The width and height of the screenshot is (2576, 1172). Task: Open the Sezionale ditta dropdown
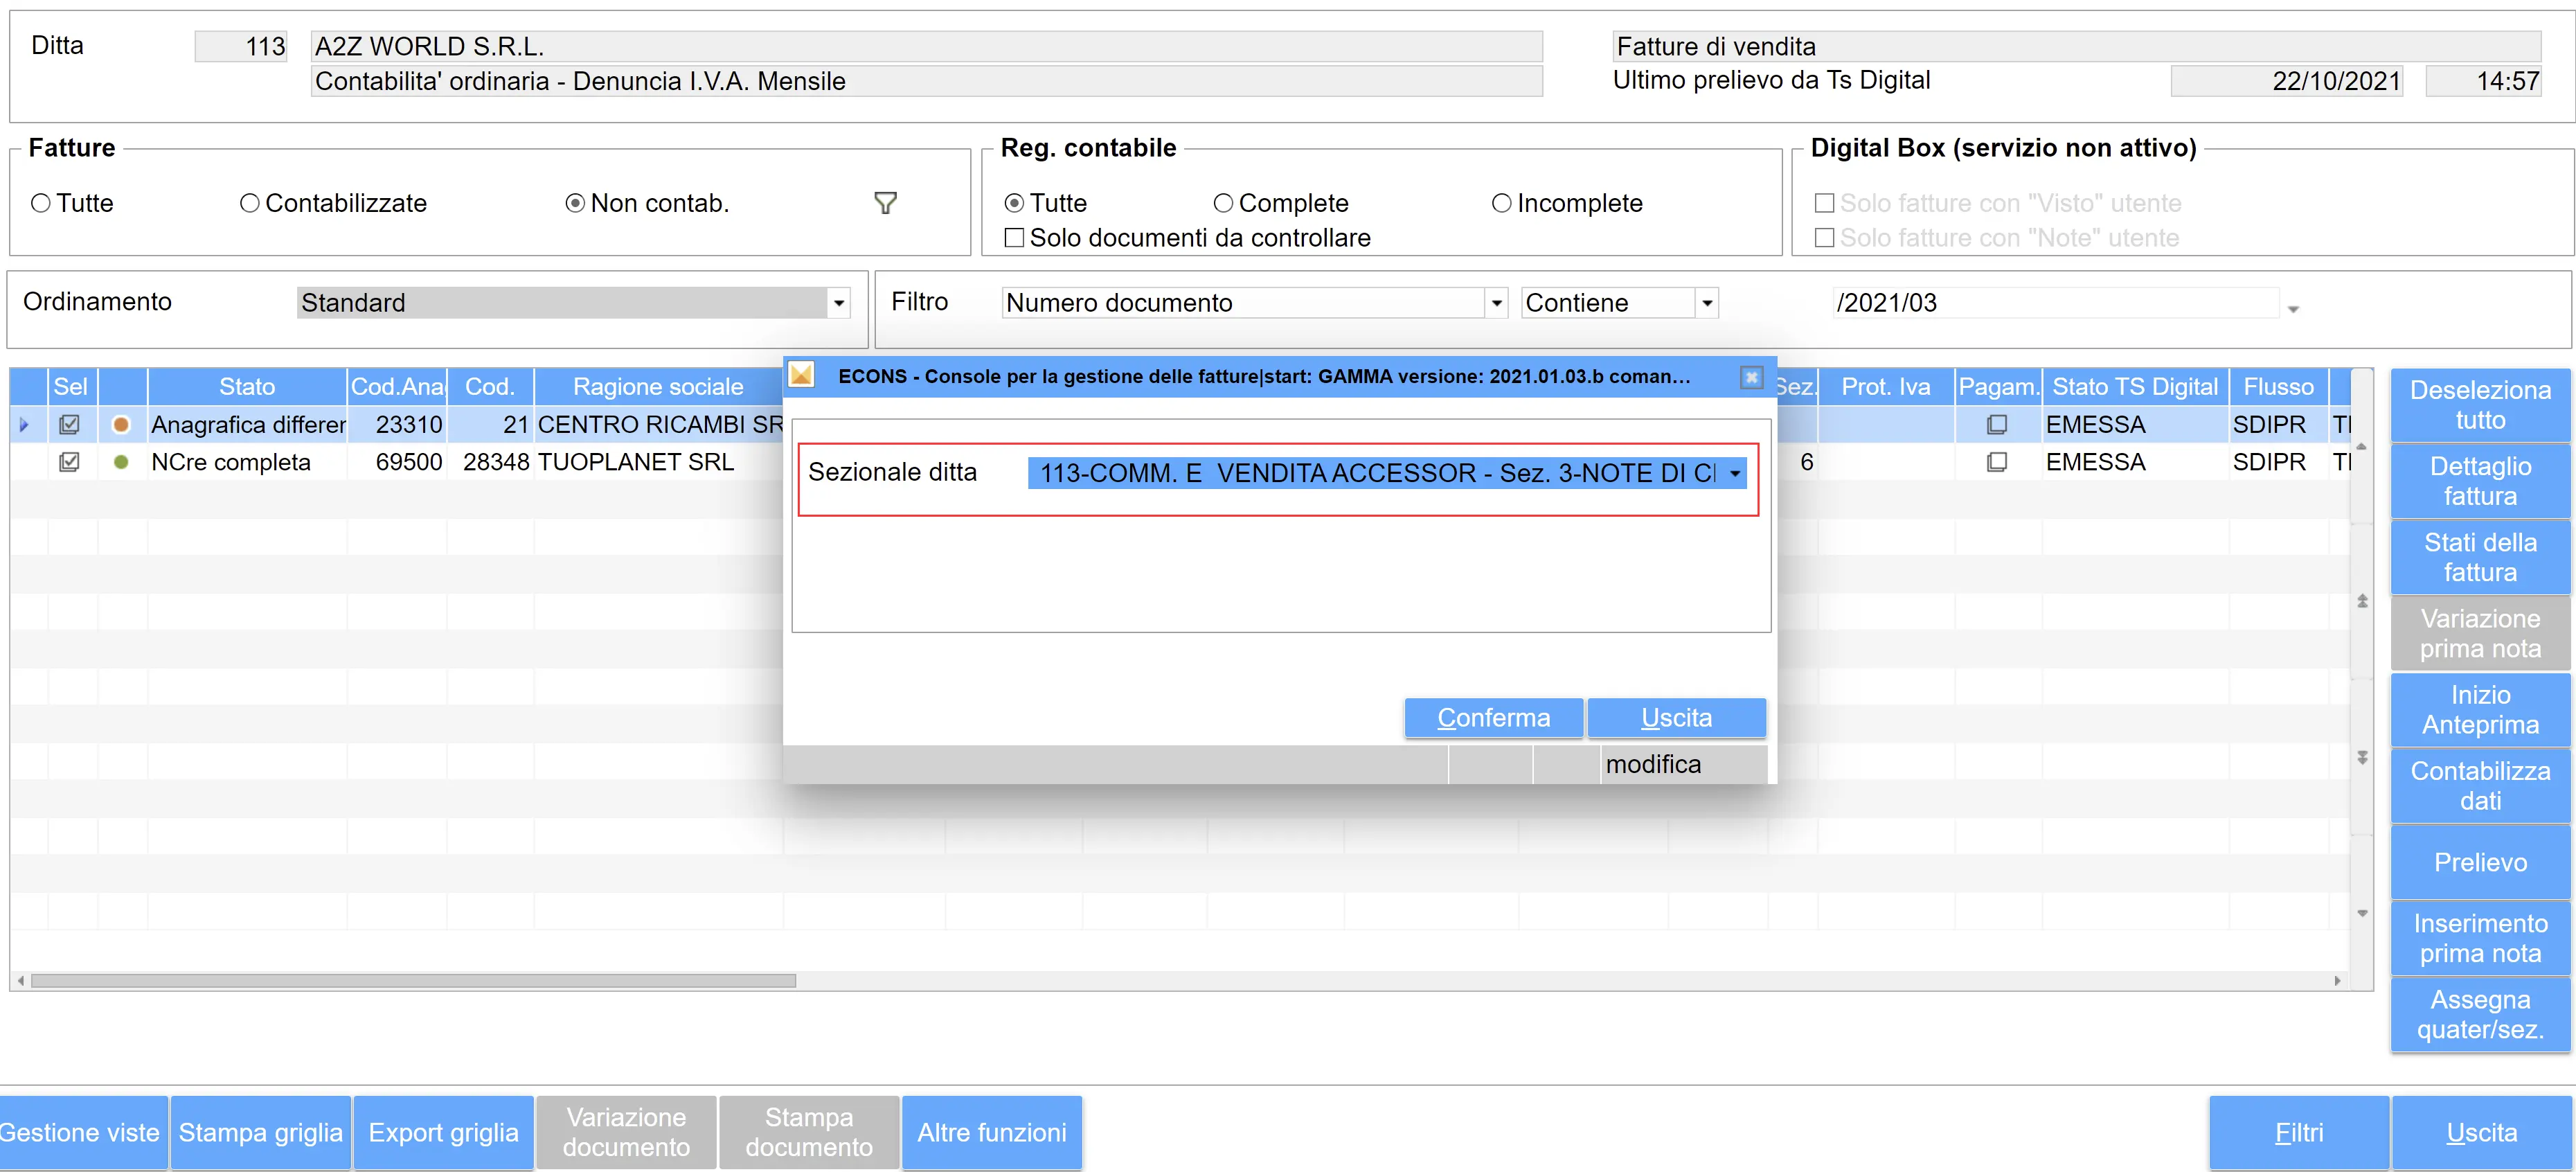pos(1735,473)
